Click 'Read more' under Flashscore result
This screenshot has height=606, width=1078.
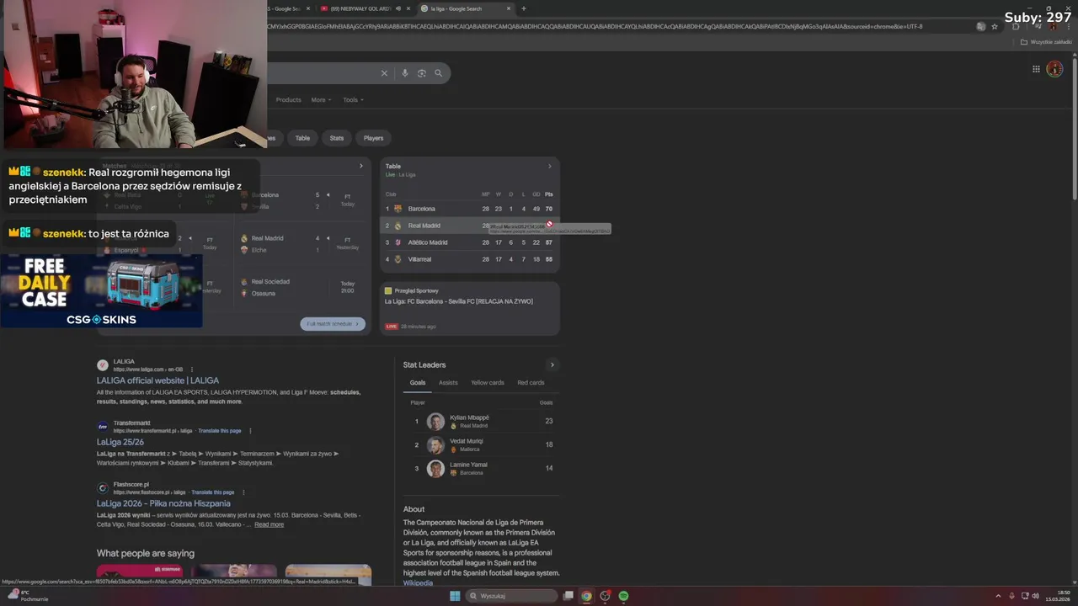[x=269, y=524]
